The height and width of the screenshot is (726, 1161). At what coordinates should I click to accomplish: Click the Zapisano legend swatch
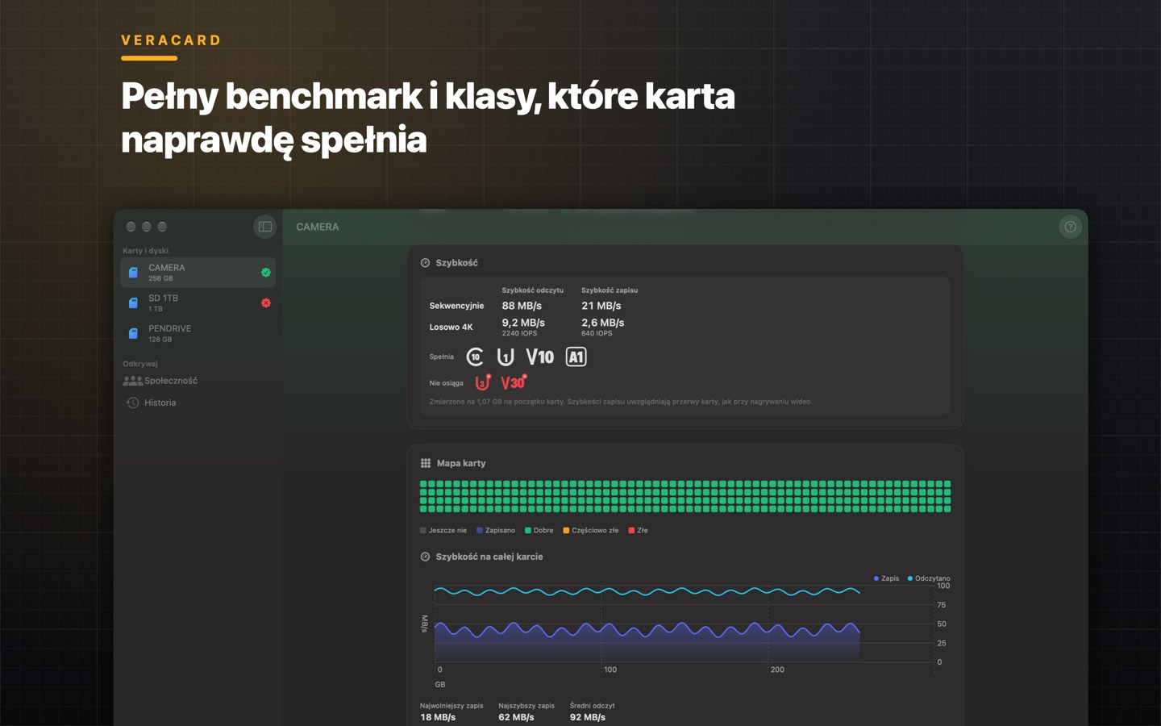tap(480, 531)
